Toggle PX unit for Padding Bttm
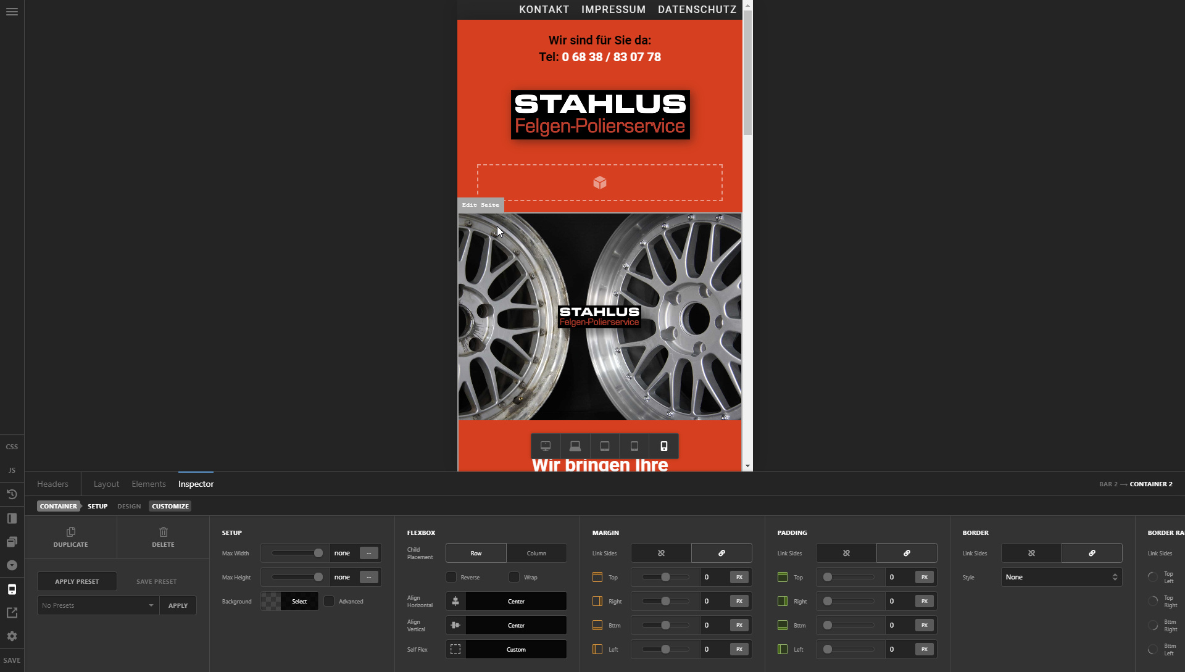 (x=925, y=625)
